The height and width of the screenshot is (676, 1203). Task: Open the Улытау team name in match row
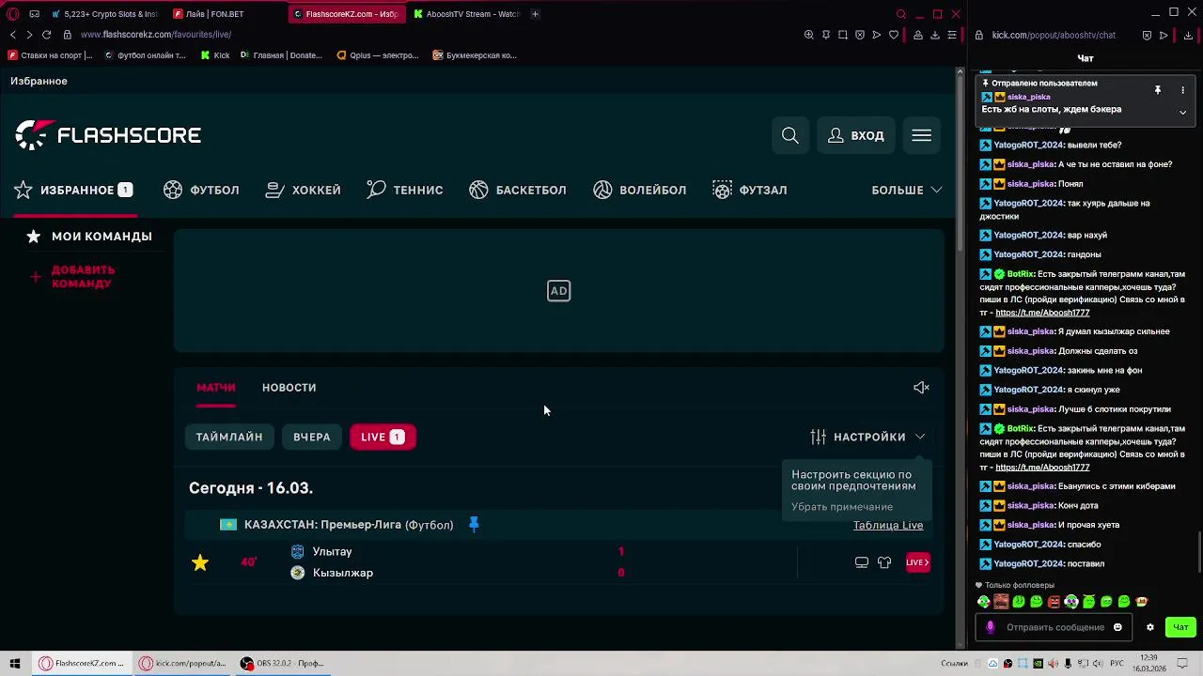tap(332, 552)
